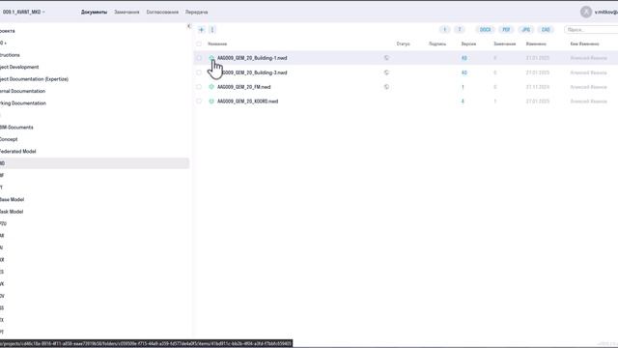Open the file AA0009_GEM_20_FM.nwd
Image resolution: width=618 pixels, height=348 pixels.
coord(243,87)
